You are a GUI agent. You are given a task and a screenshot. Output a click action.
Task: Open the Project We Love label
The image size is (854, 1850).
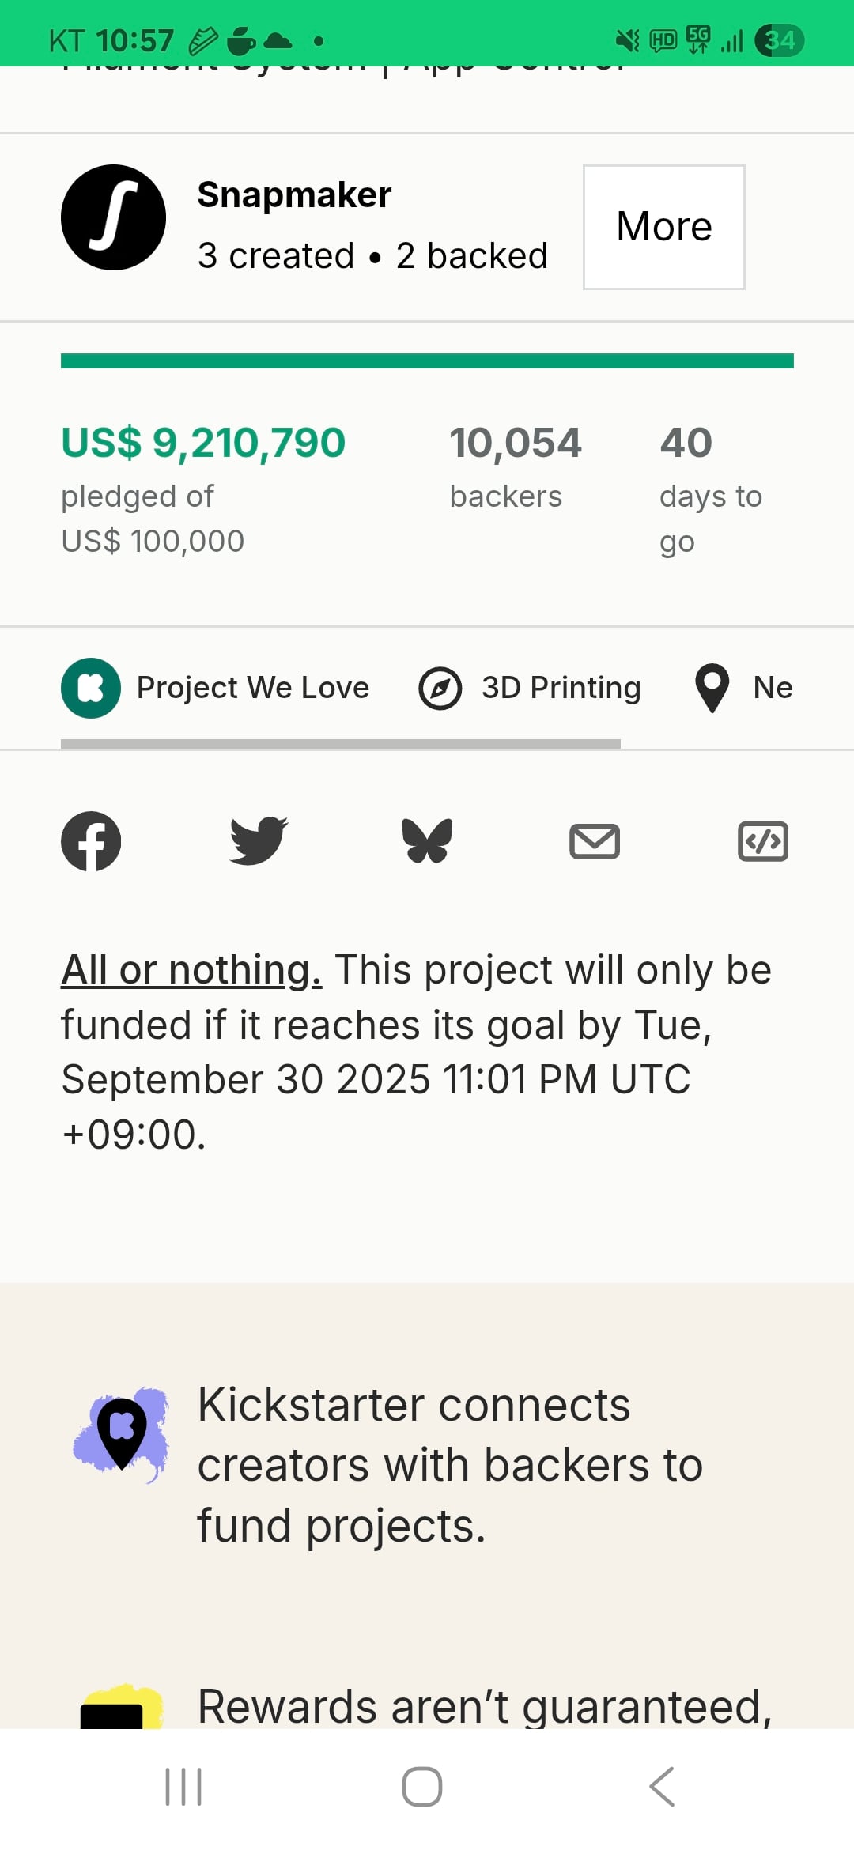[253, 688]
